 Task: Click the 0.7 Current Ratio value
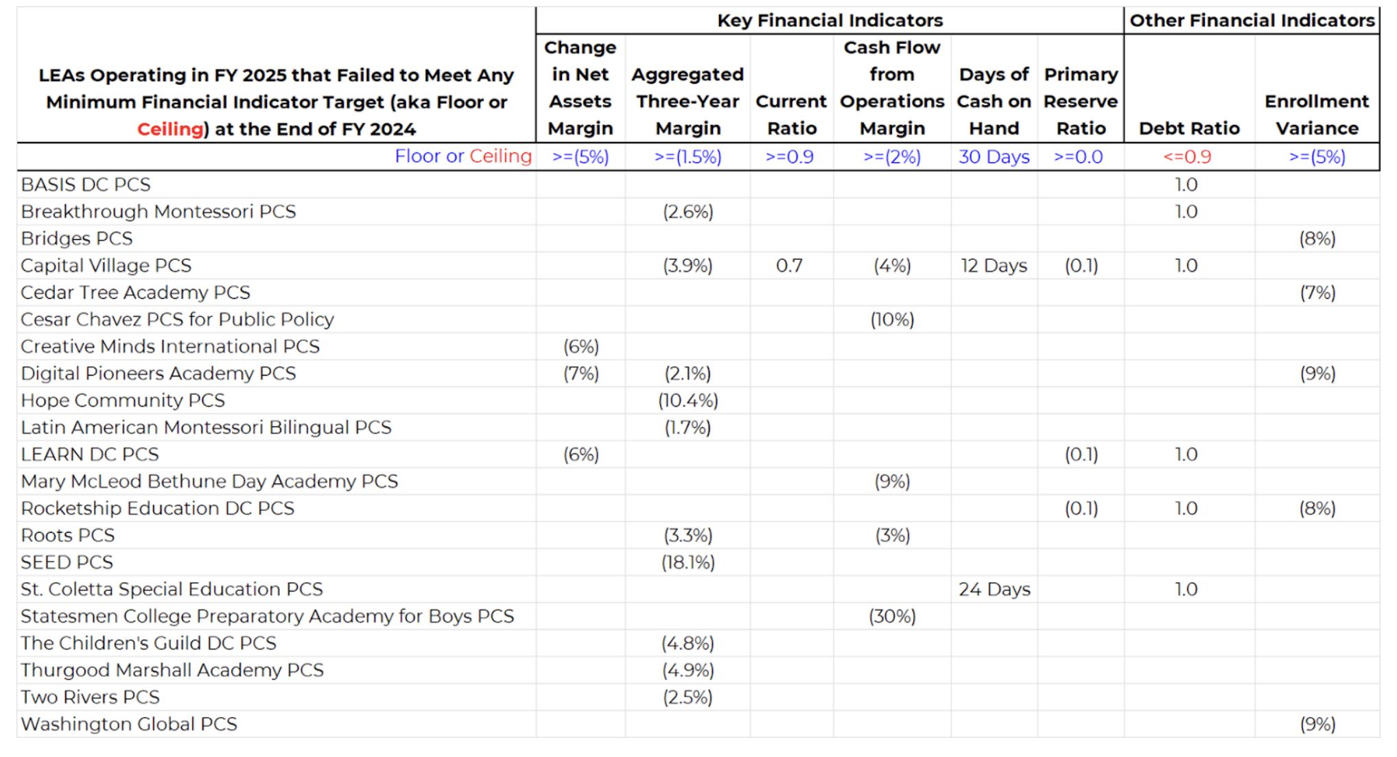pos(789,265)
